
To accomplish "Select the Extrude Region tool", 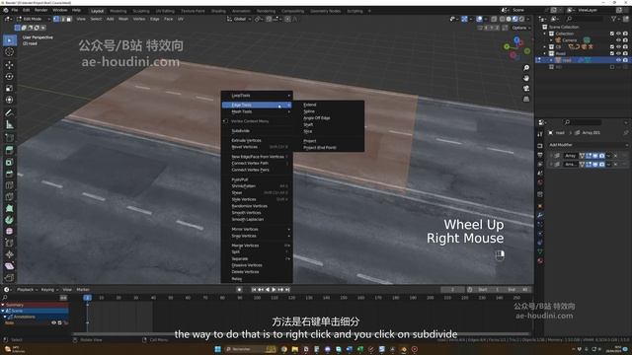I will click(10, 151).
